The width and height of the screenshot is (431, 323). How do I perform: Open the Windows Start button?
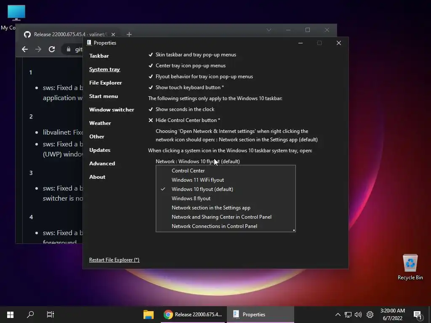[x=10, y=315]
